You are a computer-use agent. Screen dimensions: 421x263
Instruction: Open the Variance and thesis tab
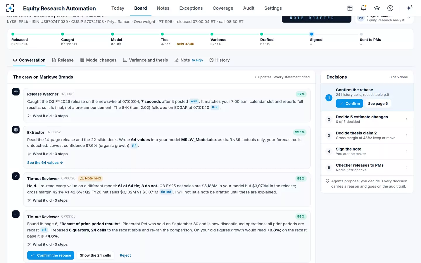(145, 60)
